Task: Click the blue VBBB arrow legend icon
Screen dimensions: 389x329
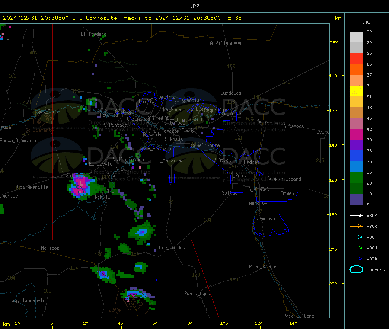Action: [356, 259]
